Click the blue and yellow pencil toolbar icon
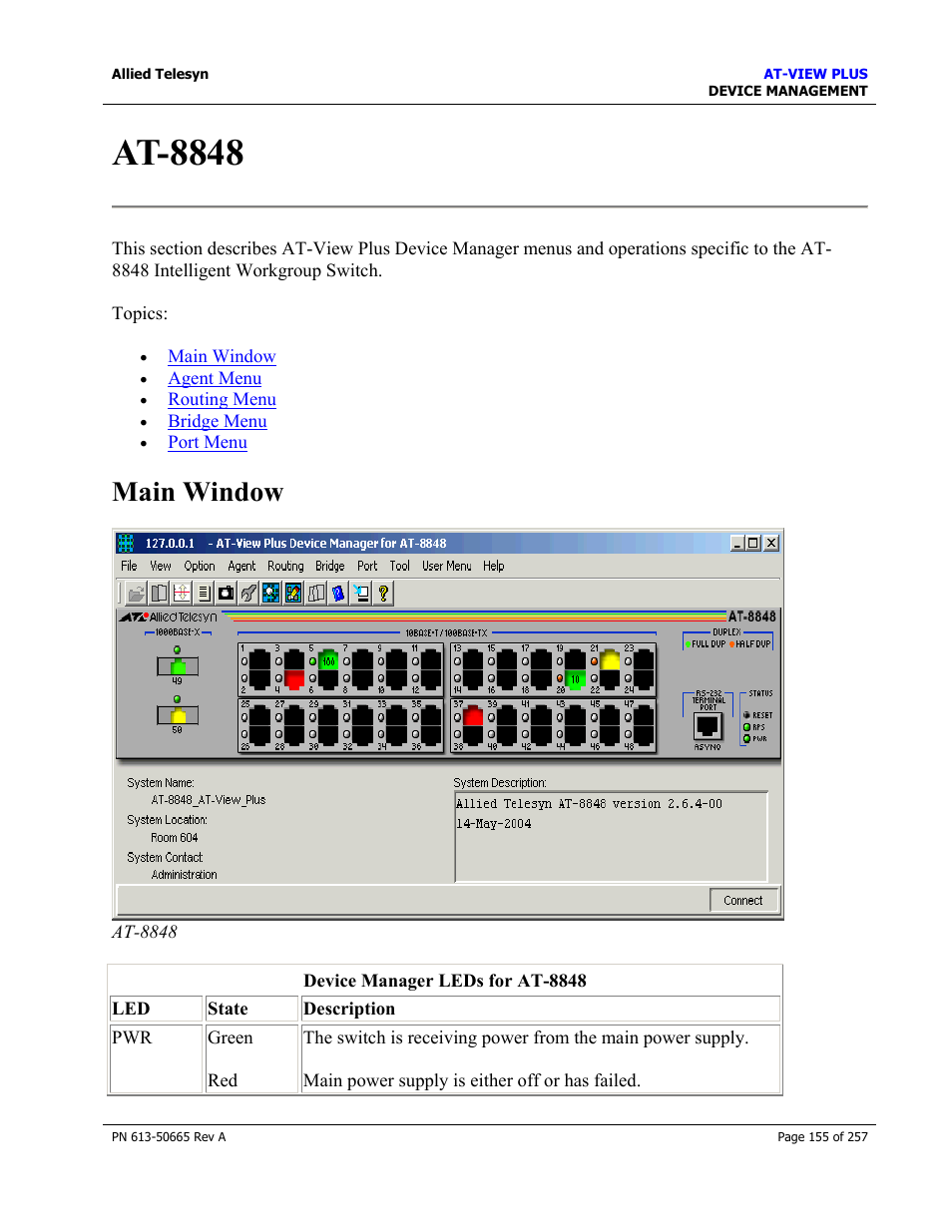 tap(293, 593)
